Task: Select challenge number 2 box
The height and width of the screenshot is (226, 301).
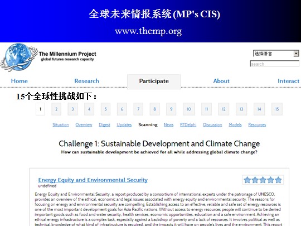Action: [x=56, y=109]
